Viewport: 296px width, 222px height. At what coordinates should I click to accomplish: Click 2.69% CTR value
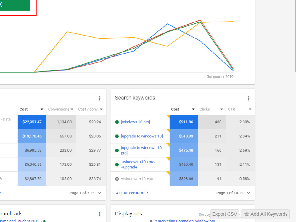tap(244, 150)
